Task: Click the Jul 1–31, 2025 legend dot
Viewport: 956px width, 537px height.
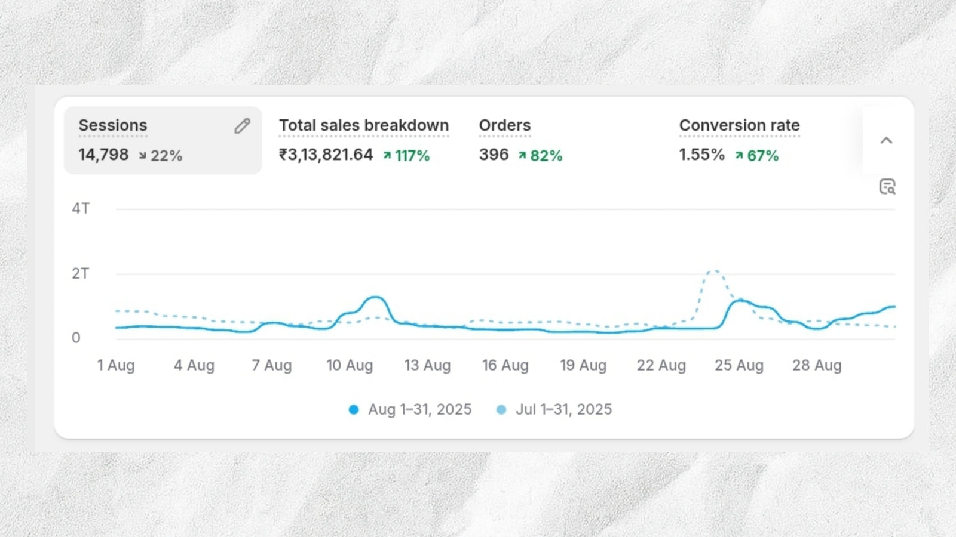Action: point(501,410)
